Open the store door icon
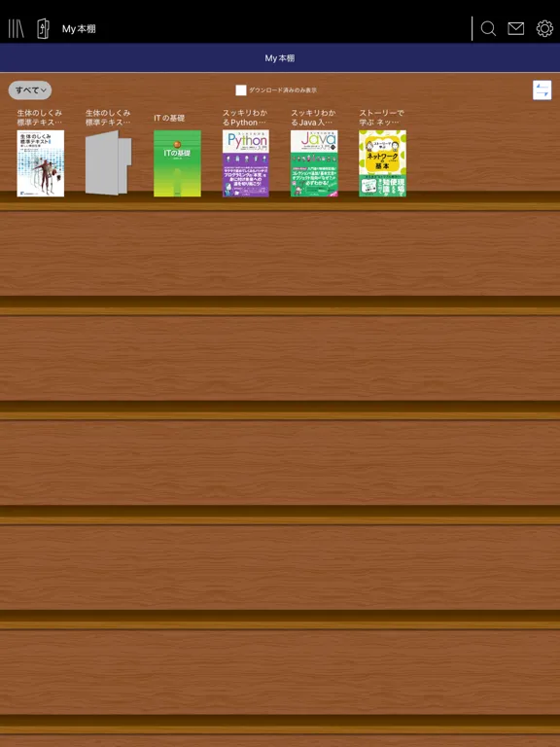Image resolution: width=560 pixels, height=747 pixels. pos(43,28)
